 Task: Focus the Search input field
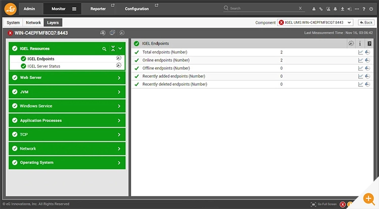tap(264, 8)
